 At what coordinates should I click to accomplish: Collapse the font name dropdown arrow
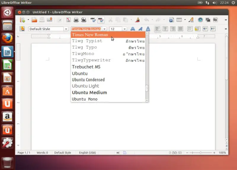(105, 29)
